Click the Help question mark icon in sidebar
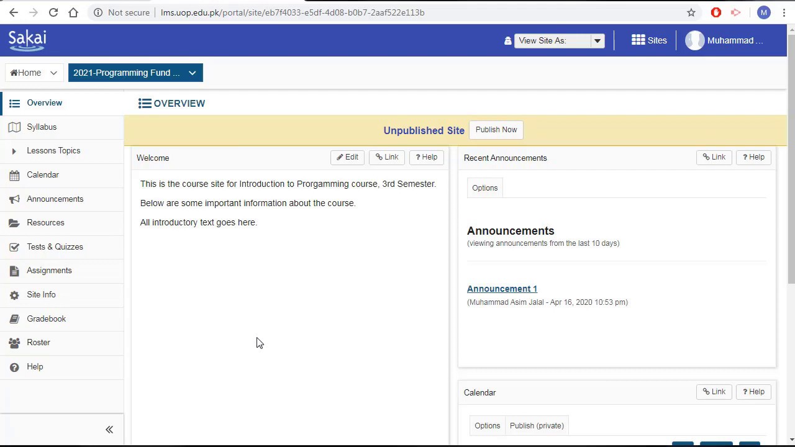 coord(14,367)
